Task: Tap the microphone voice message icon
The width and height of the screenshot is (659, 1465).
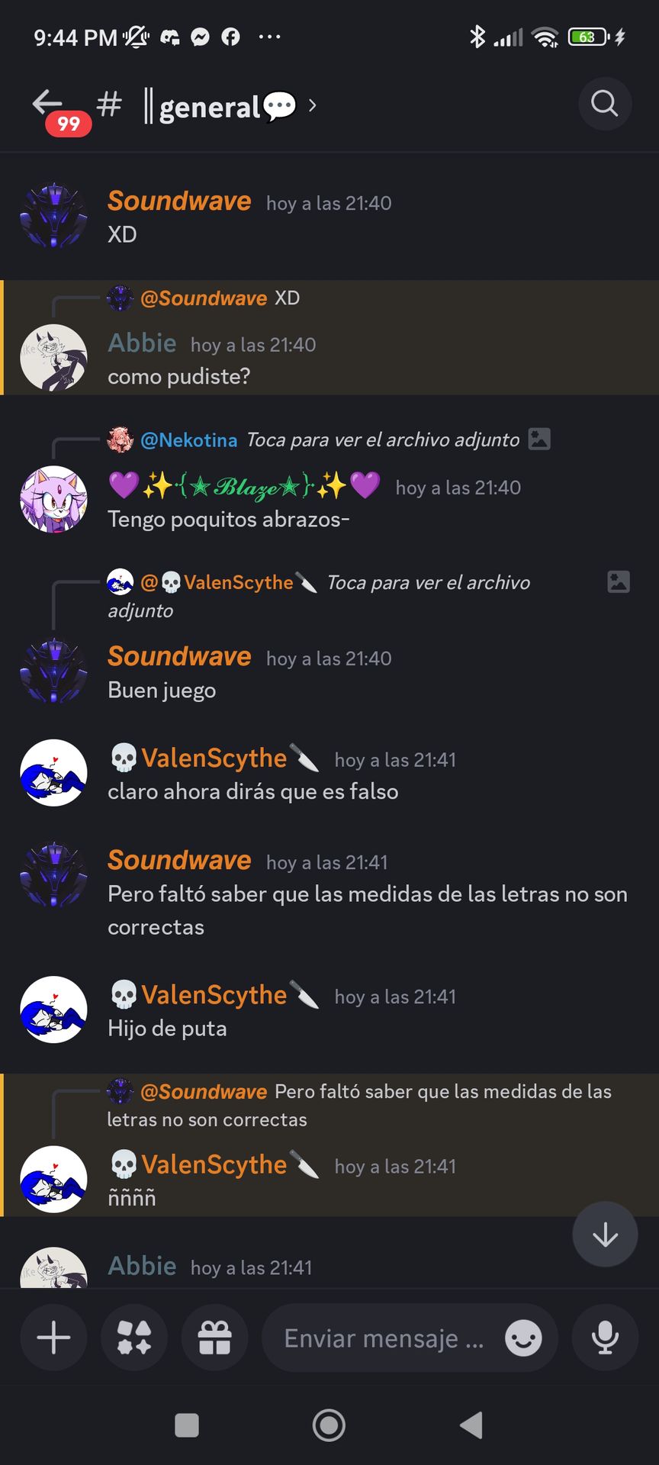Action: (605, 1338)
